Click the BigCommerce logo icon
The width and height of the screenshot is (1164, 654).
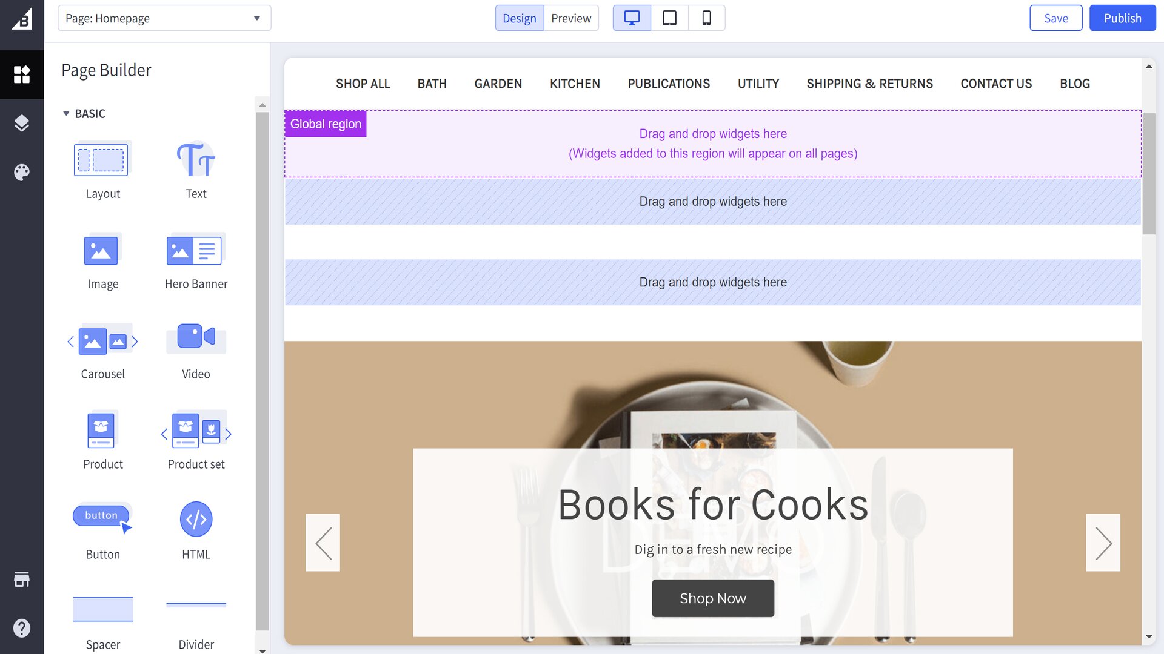tap(22, 20)
